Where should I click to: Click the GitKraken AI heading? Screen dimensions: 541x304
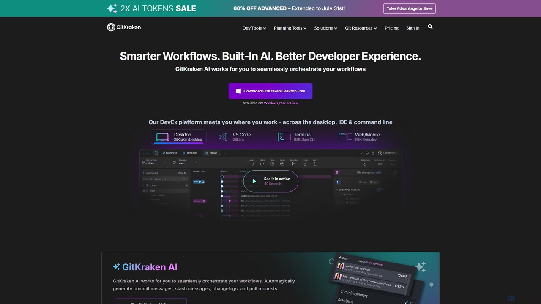point(145,267)
